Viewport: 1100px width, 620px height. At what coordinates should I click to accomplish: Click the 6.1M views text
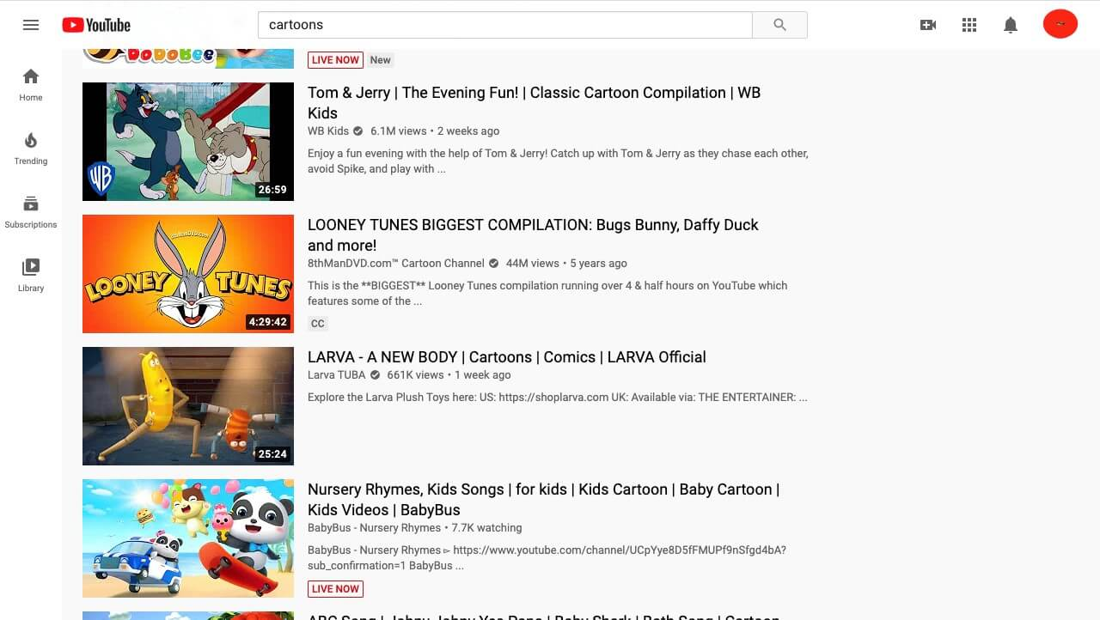tap(399, 131)
